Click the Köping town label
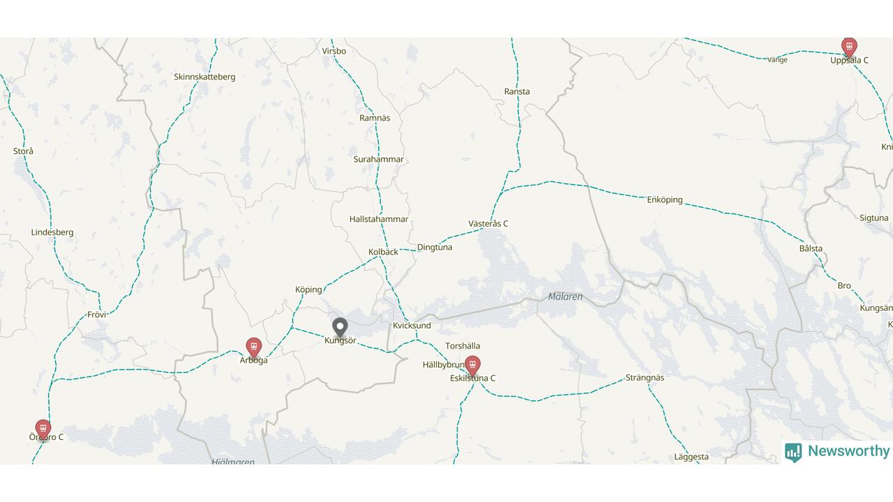The image size is (893, 502). pos(308,289)
